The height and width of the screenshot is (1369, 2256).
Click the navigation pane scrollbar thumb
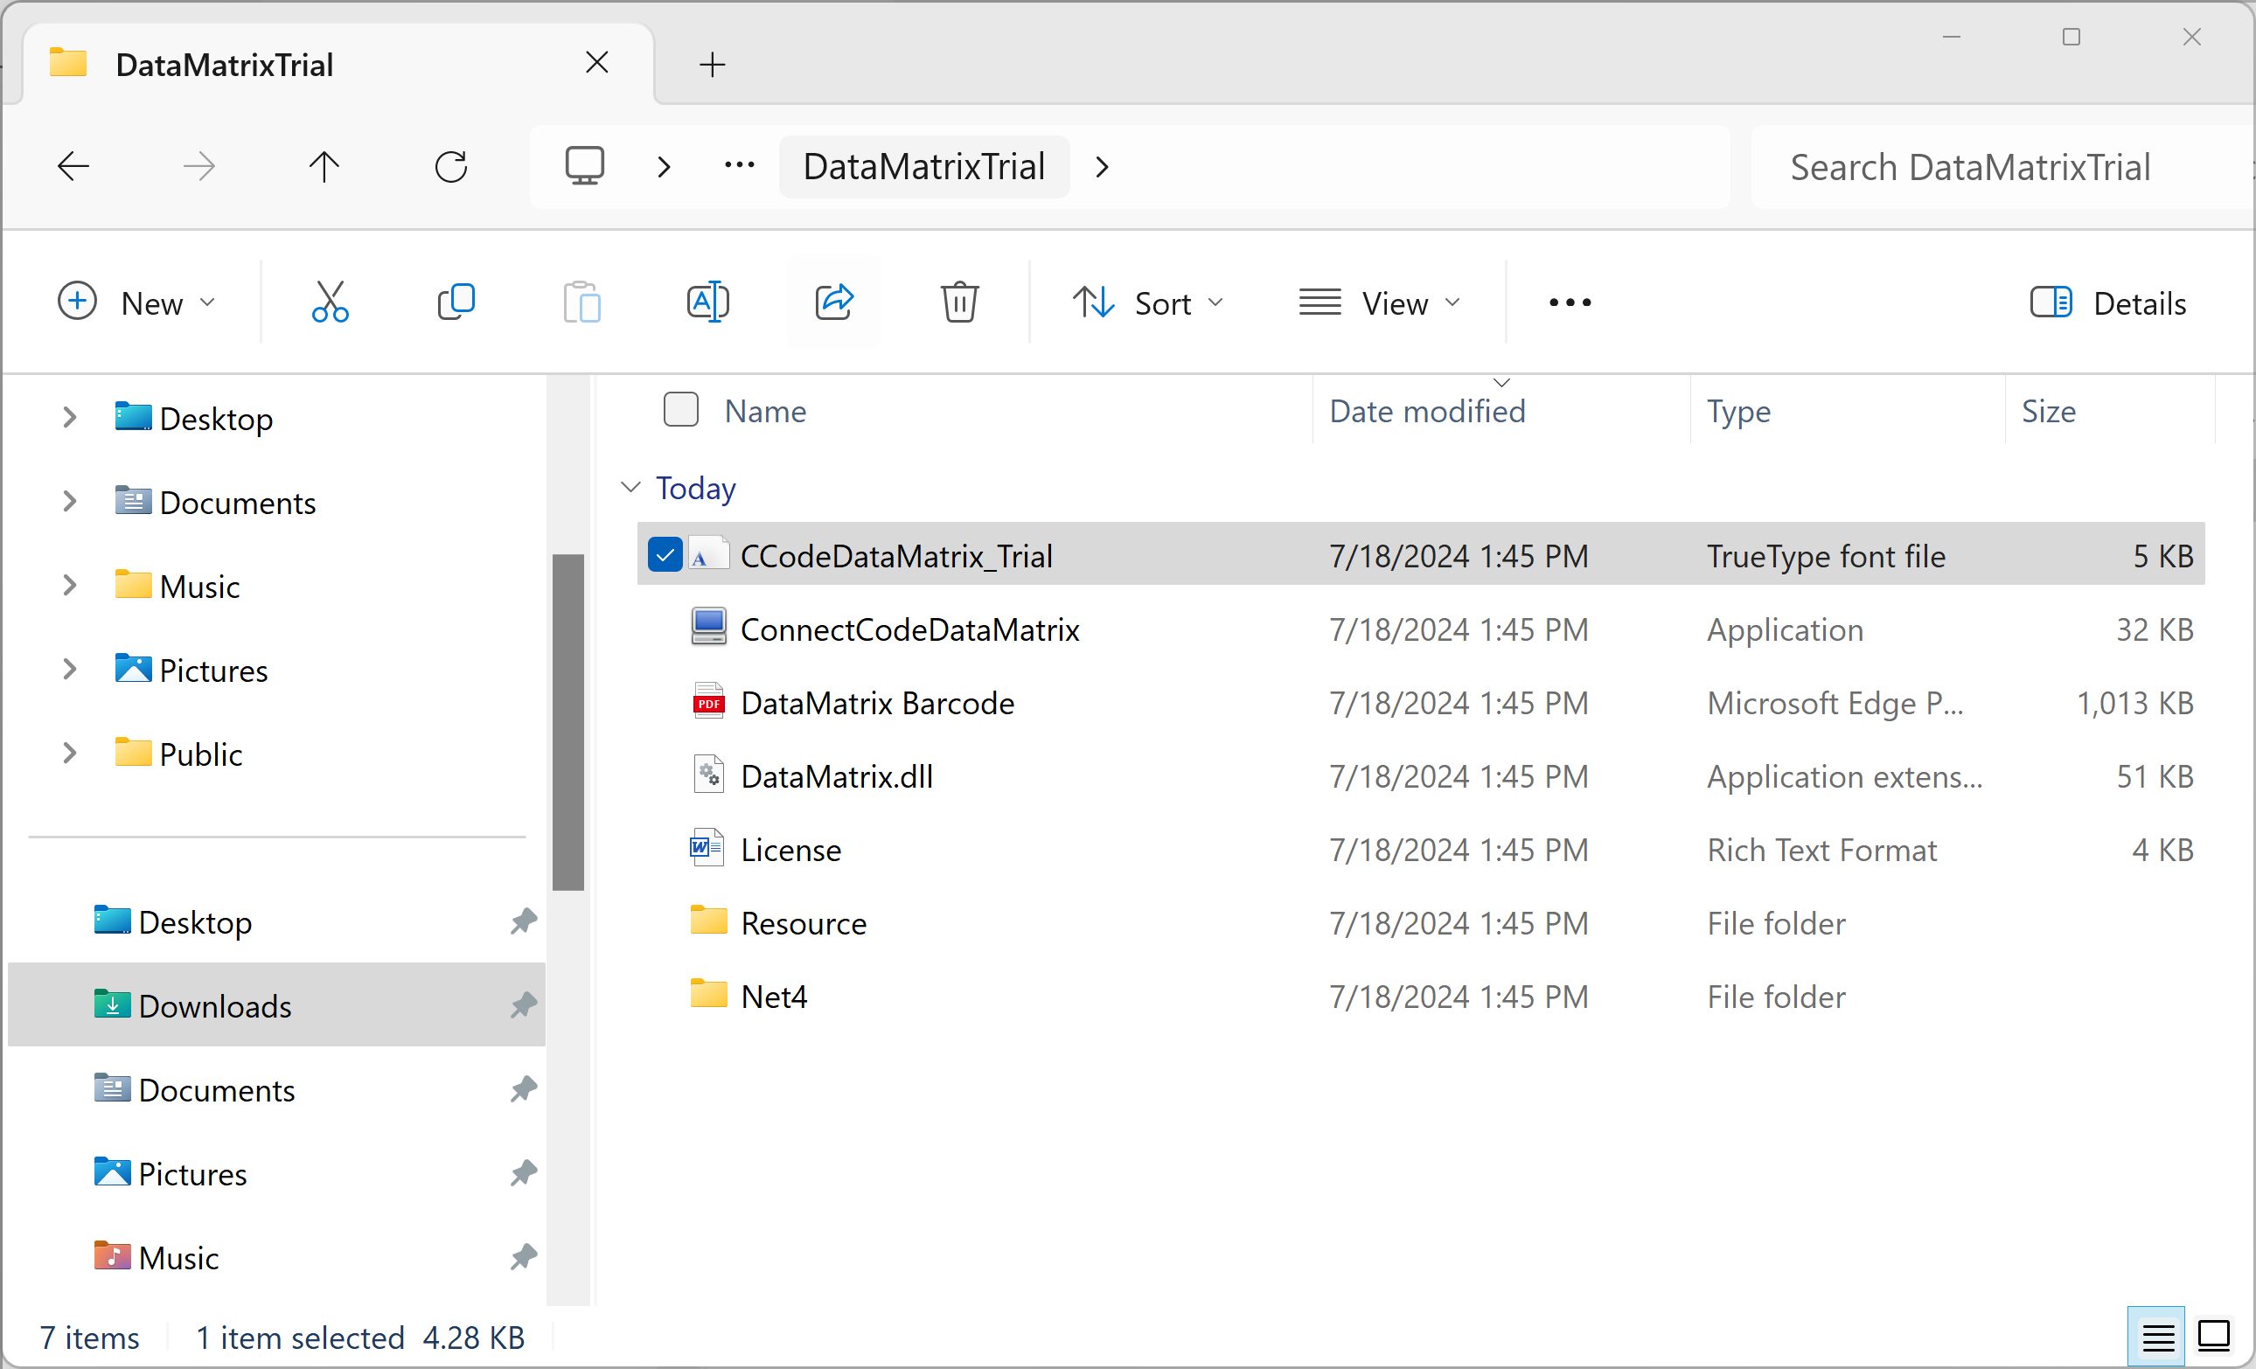click(567, 721)
